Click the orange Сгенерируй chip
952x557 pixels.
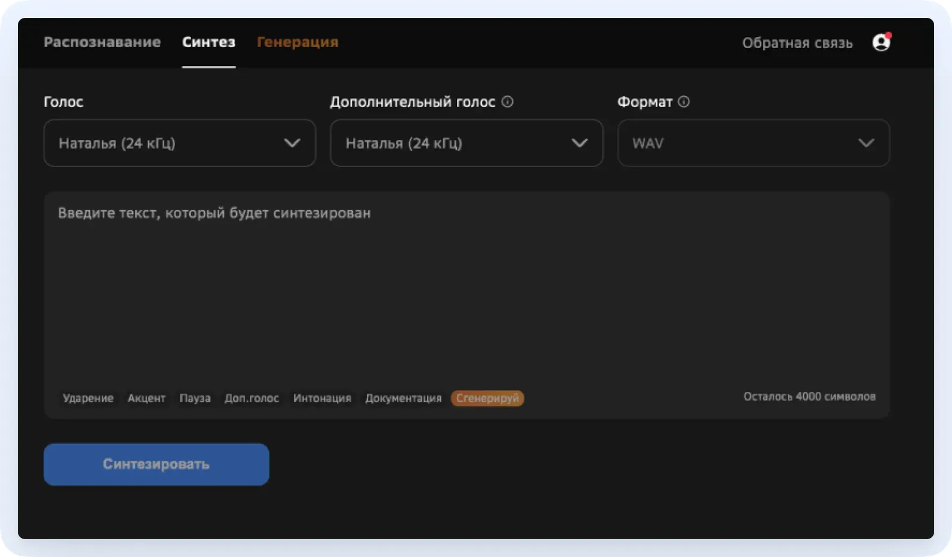[487, 398]
